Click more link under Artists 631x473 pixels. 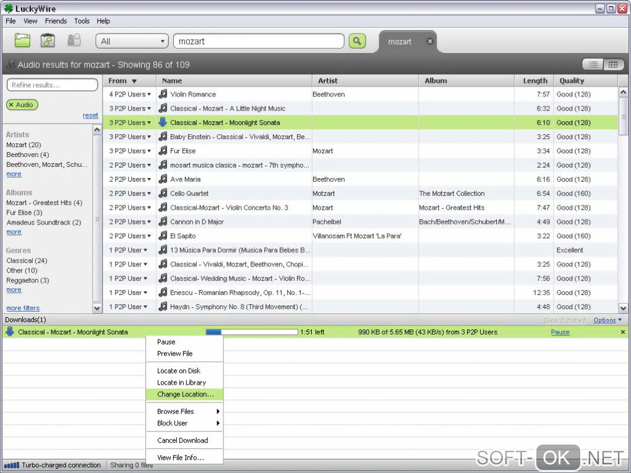[x=14, y=174]
